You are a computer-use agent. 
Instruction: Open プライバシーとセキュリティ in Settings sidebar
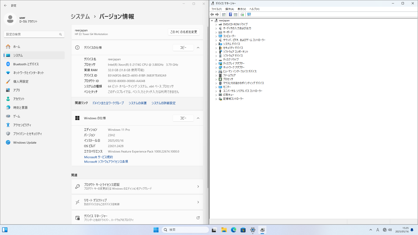pyautogui.click(x=34, y=134)
